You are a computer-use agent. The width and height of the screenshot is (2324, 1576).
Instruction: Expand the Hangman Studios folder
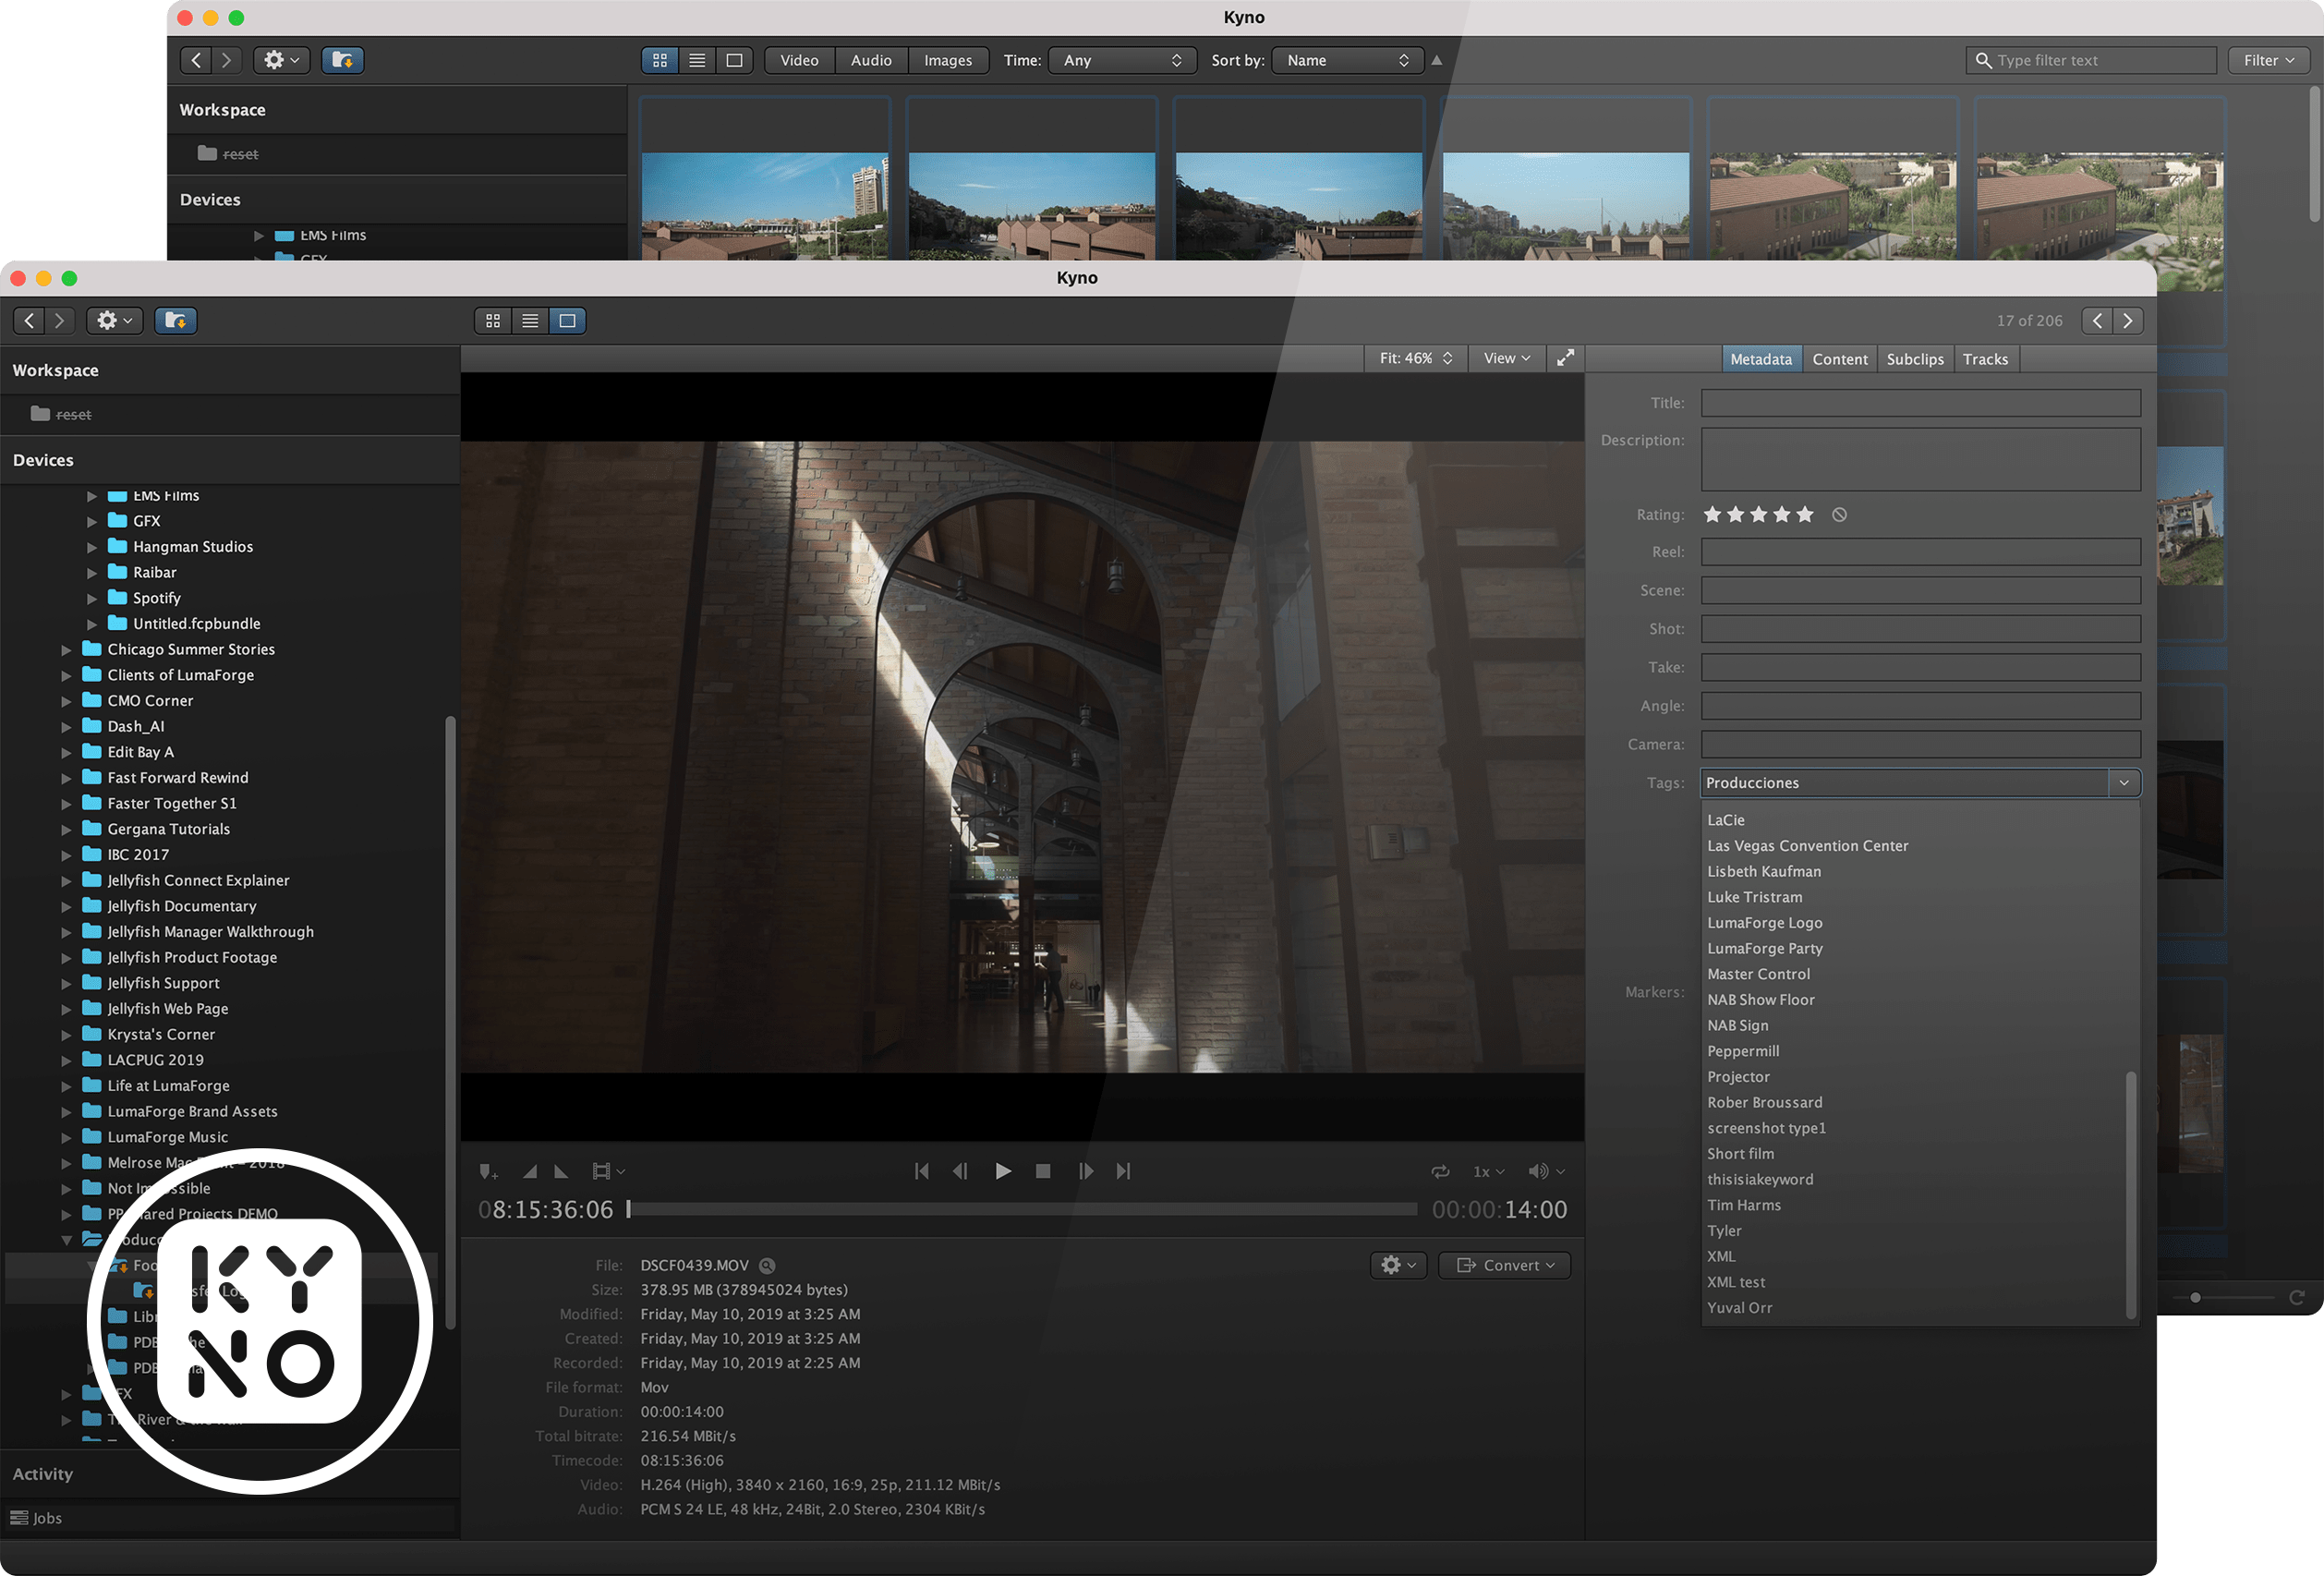coord(92,547)
